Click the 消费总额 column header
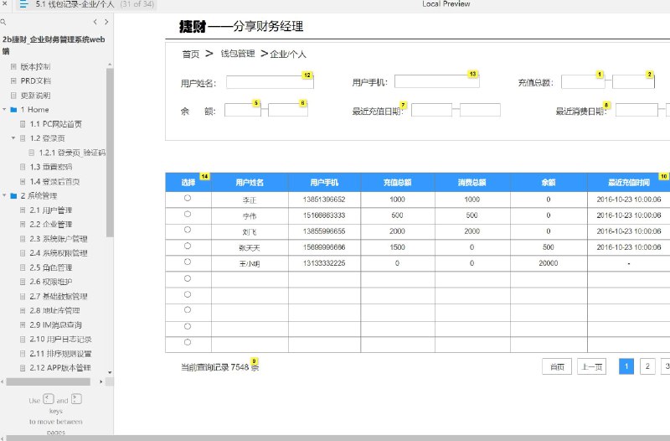Image resolution: width=670 pixels, height=441 pixels. tap(472, 183)
